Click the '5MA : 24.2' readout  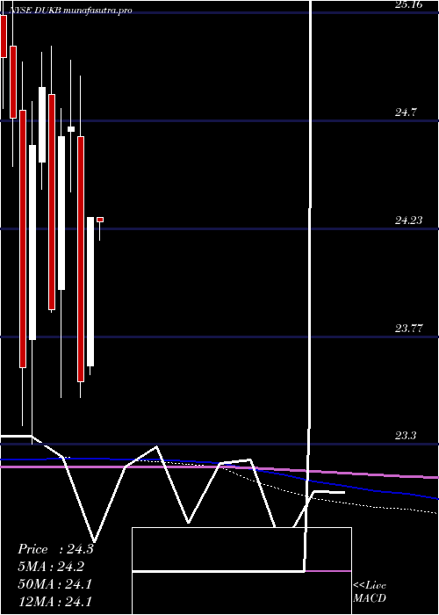coord(51,567)
